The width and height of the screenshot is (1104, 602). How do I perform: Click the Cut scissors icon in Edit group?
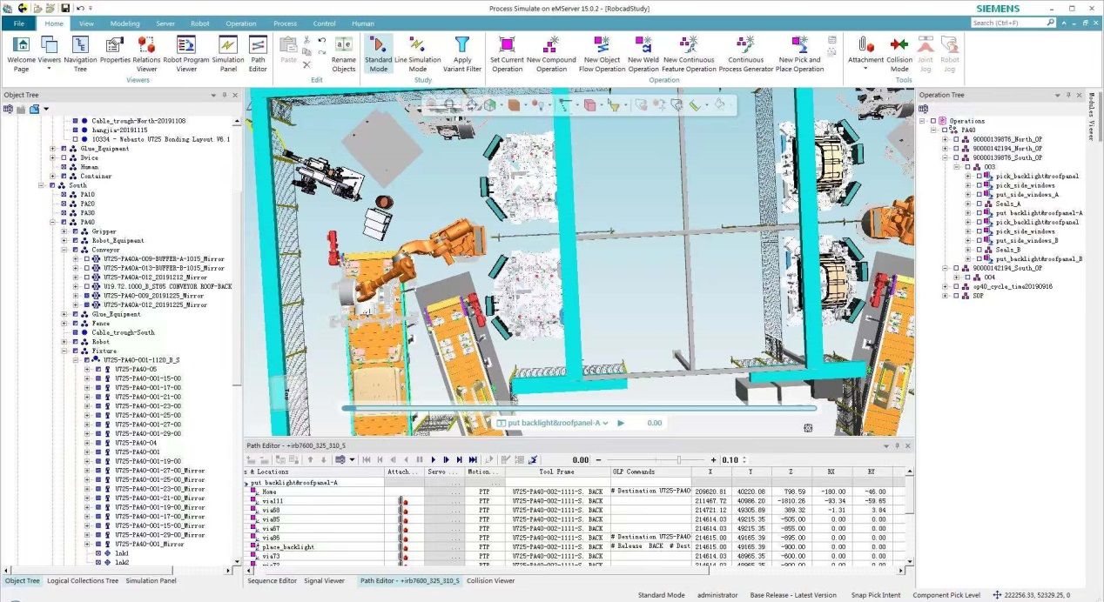click(x=307, y=40)
